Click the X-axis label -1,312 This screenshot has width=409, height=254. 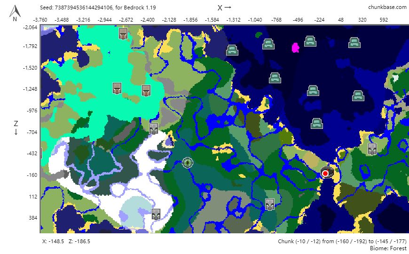(233, 20)
